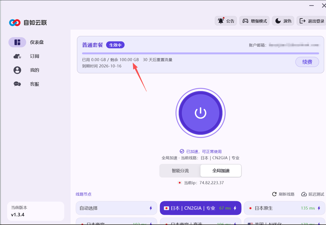Click the lightning icon on the 日本 | CN2GIA | 专业 node
The height and width of the screenshot is (225, 326).
point(235,208)
